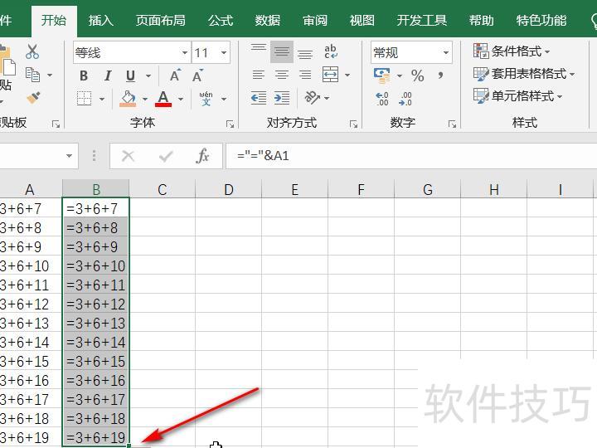
Task: Click the Wrap Text icon
Action: point(331,51)
